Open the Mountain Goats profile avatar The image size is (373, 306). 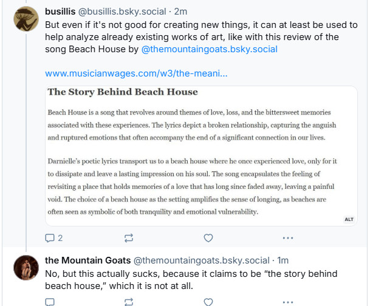(x=26, y=268)
